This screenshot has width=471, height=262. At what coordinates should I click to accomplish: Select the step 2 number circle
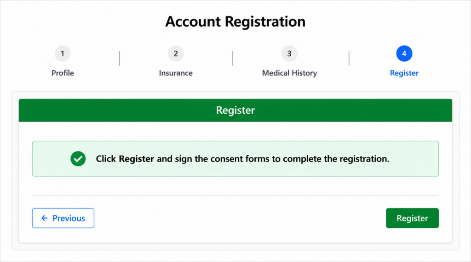tap(176, 53)
